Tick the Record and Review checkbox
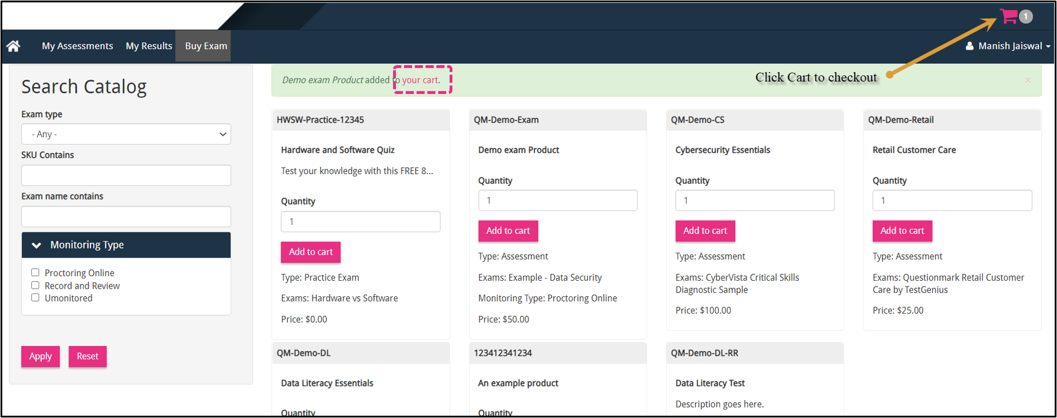Screen dimensions: 1057x418 point(35,285)
